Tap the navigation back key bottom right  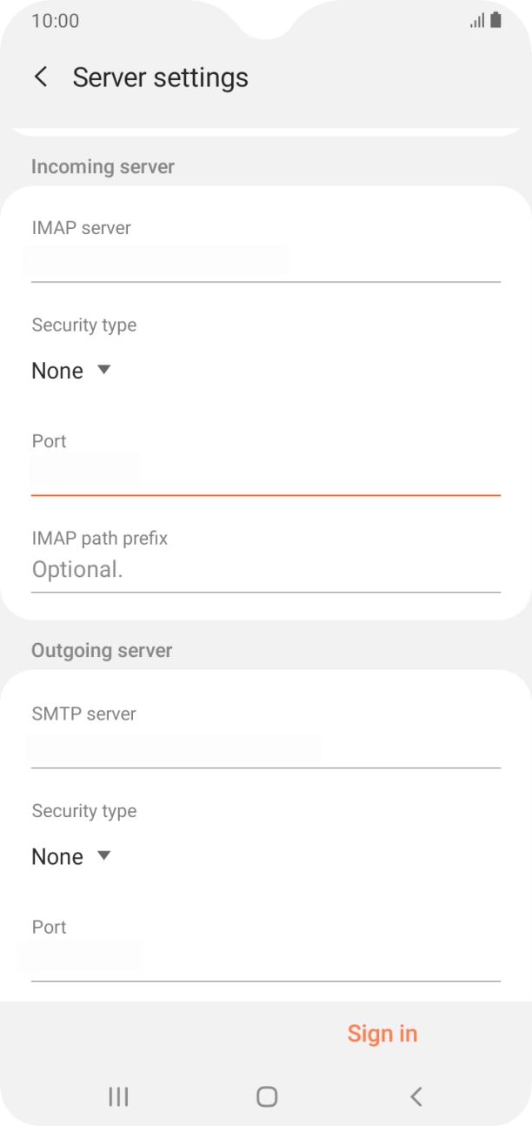click(x=416, y=1096)
